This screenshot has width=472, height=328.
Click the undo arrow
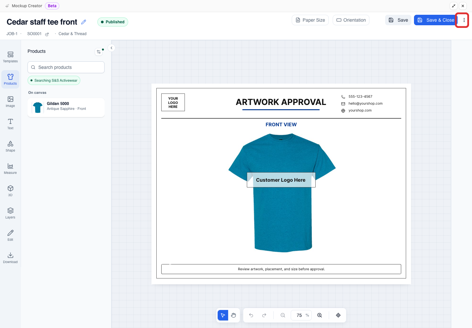tap(251, 315)
